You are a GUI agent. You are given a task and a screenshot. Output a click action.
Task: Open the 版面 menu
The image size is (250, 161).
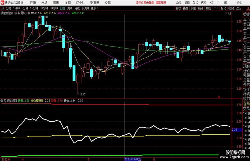187,3
